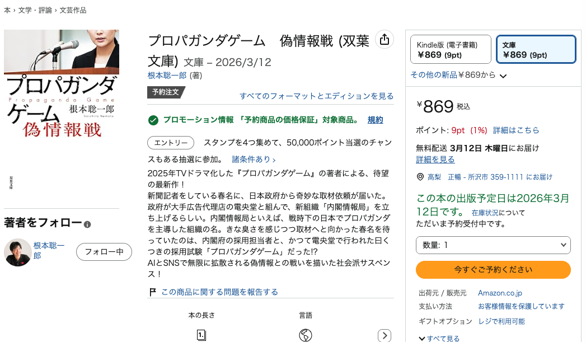Click the エントリー stamp campaign button
This screenshot has width=586, height=342.
click(171, 143)
